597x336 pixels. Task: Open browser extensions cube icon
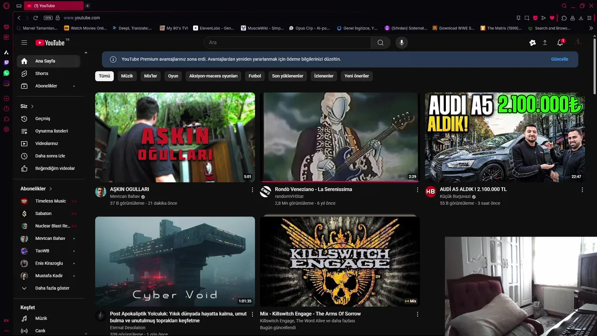[564, 18]
